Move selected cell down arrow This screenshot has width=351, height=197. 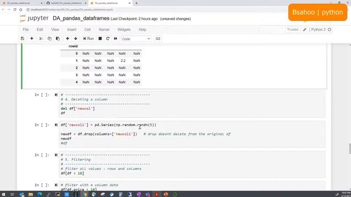(x=76, y=39)
